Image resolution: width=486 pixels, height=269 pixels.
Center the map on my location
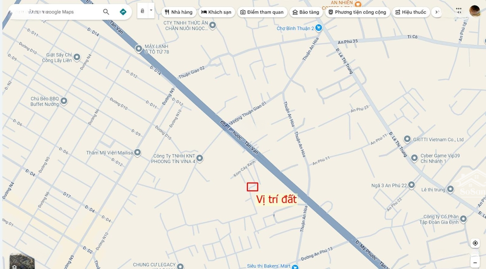475,243
